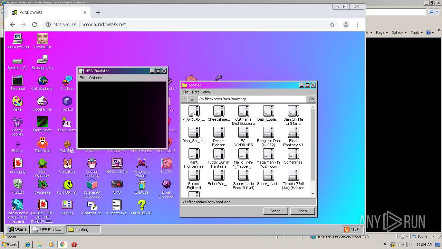Open Byte Beat desktop icon
This screenshot has width=442, height=249.
click(42, 124)
